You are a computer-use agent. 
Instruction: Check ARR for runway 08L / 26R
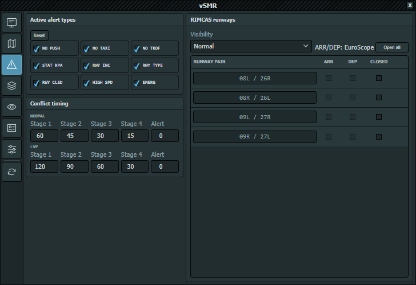pyautogui.click(x=329, y=78)
